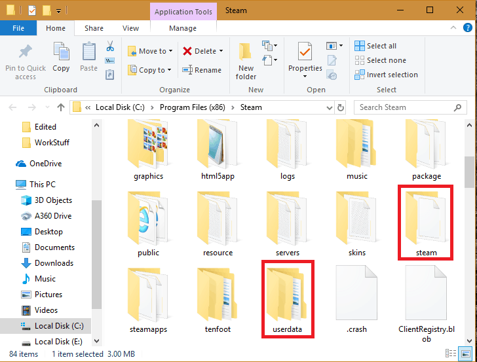Viewport: 477px width, 362px height.
Task: Select Local Disk (E:) in sidebar
Action: click(x=52, y=342)
